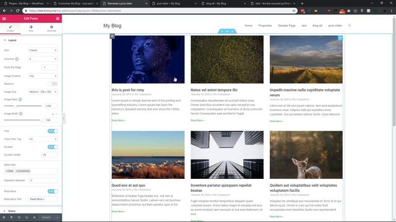This screenshot has width=396, height=222.
Task: Open the Sample Page menu link
Action: 286,26
